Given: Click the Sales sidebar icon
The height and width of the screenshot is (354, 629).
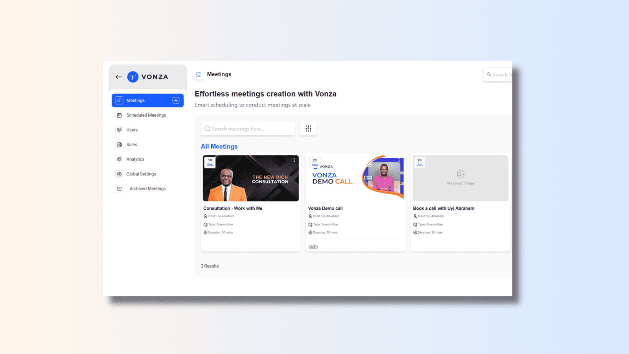Looking at the screenshot, I should tap(120, 145).
